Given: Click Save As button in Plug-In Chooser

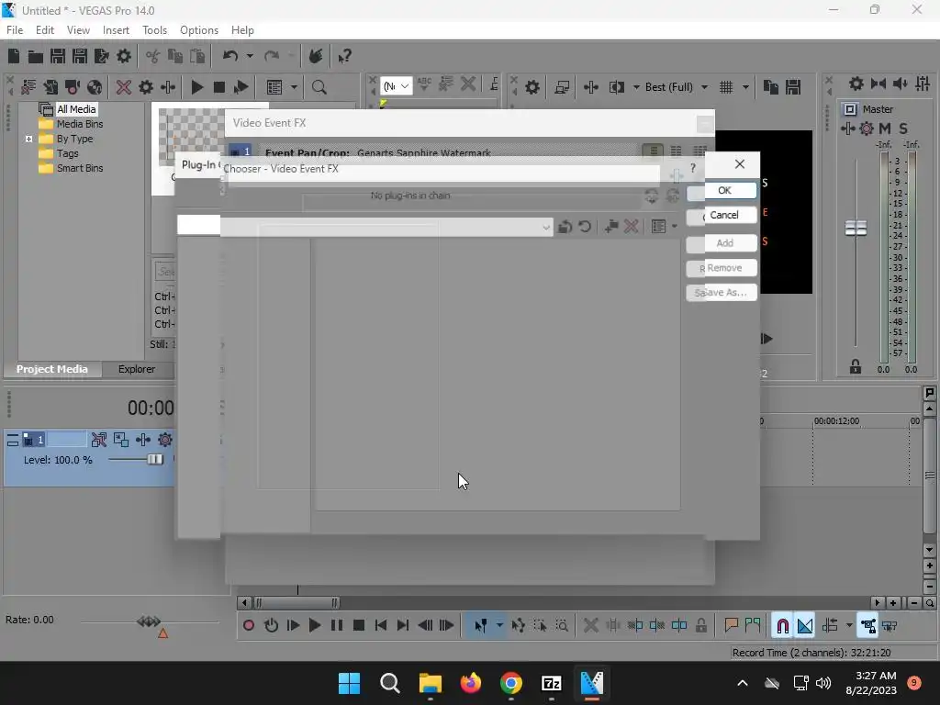Looking at the screenshot, I should coord(723,293).
